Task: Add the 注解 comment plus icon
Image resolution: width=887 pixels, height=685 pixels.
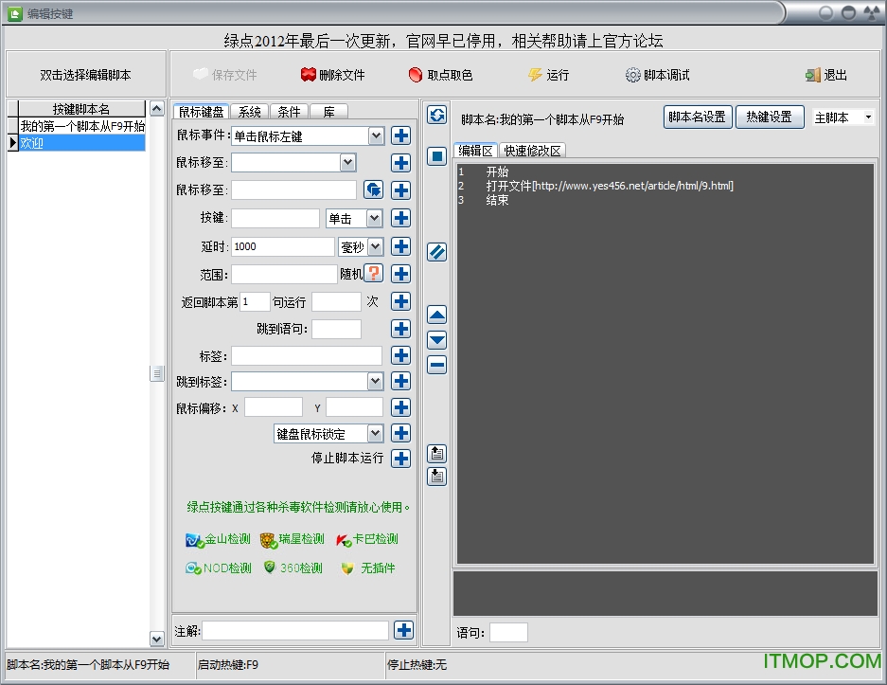Action: pos(404,630)
